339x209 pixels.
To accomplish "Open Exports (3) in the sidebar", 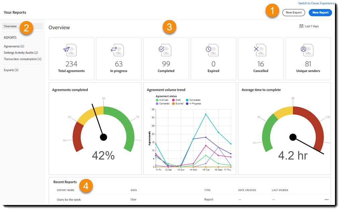I will pos(11,70).
